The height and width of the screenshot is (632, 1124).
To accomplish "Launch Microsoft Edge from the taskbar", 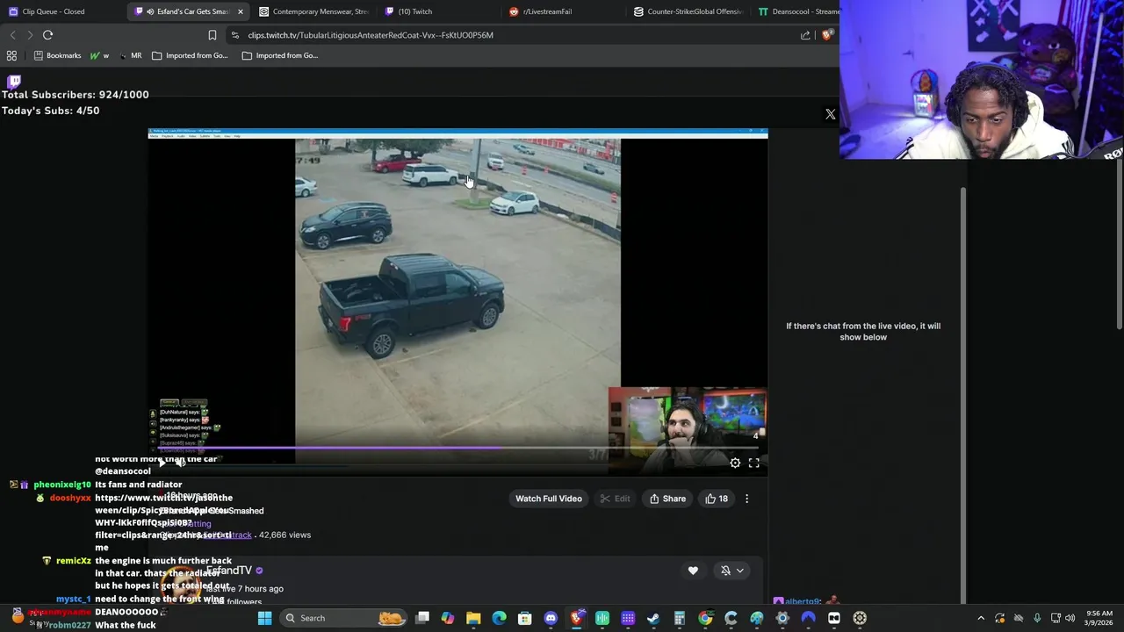I will click(x=499, y=618).
